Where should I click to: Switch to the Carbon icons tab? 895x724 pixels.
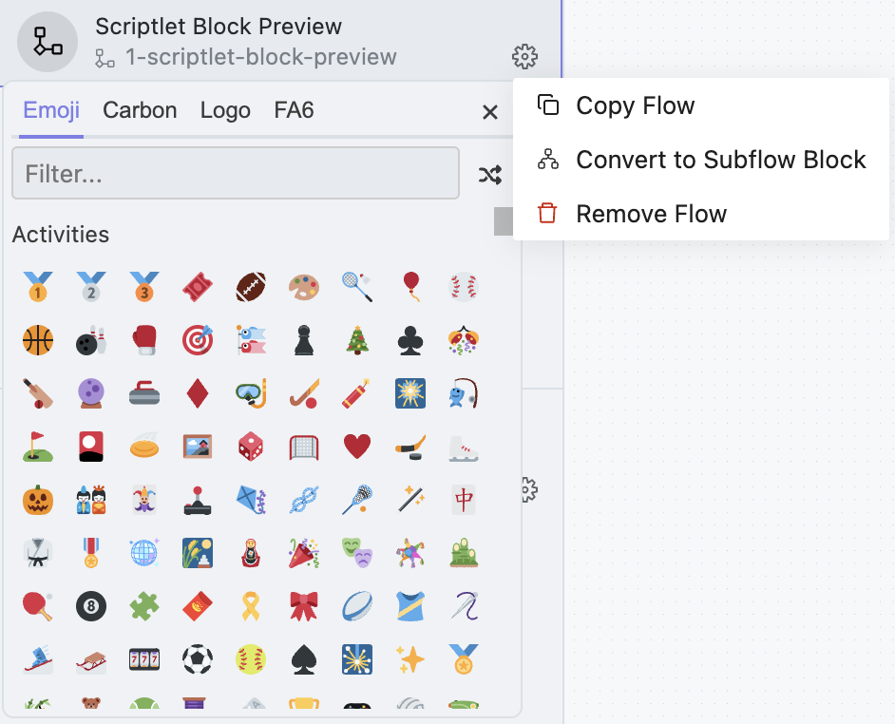click(140, 110)
